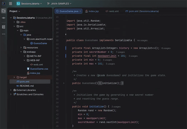Open the Project view options dropdown
The image size is (187, 129).
click(20, 11)
